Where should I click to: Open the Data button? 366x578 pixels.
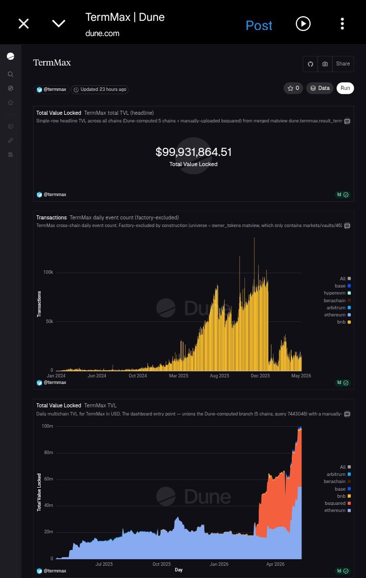coord(320,88)
